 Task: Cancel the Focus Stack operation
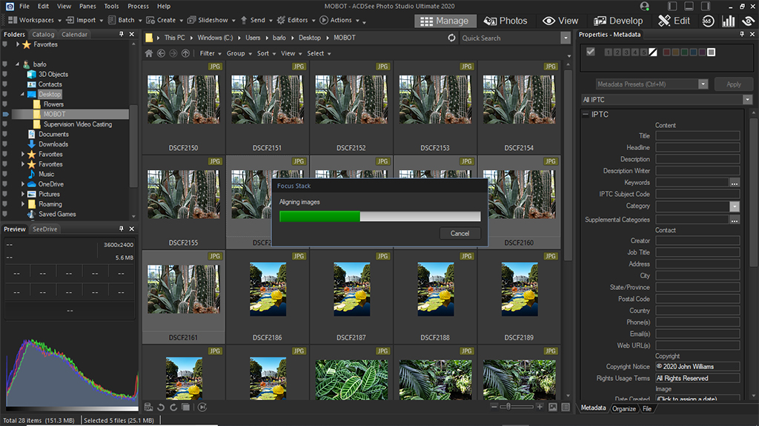pyautogui.click(x=460, y=233)
